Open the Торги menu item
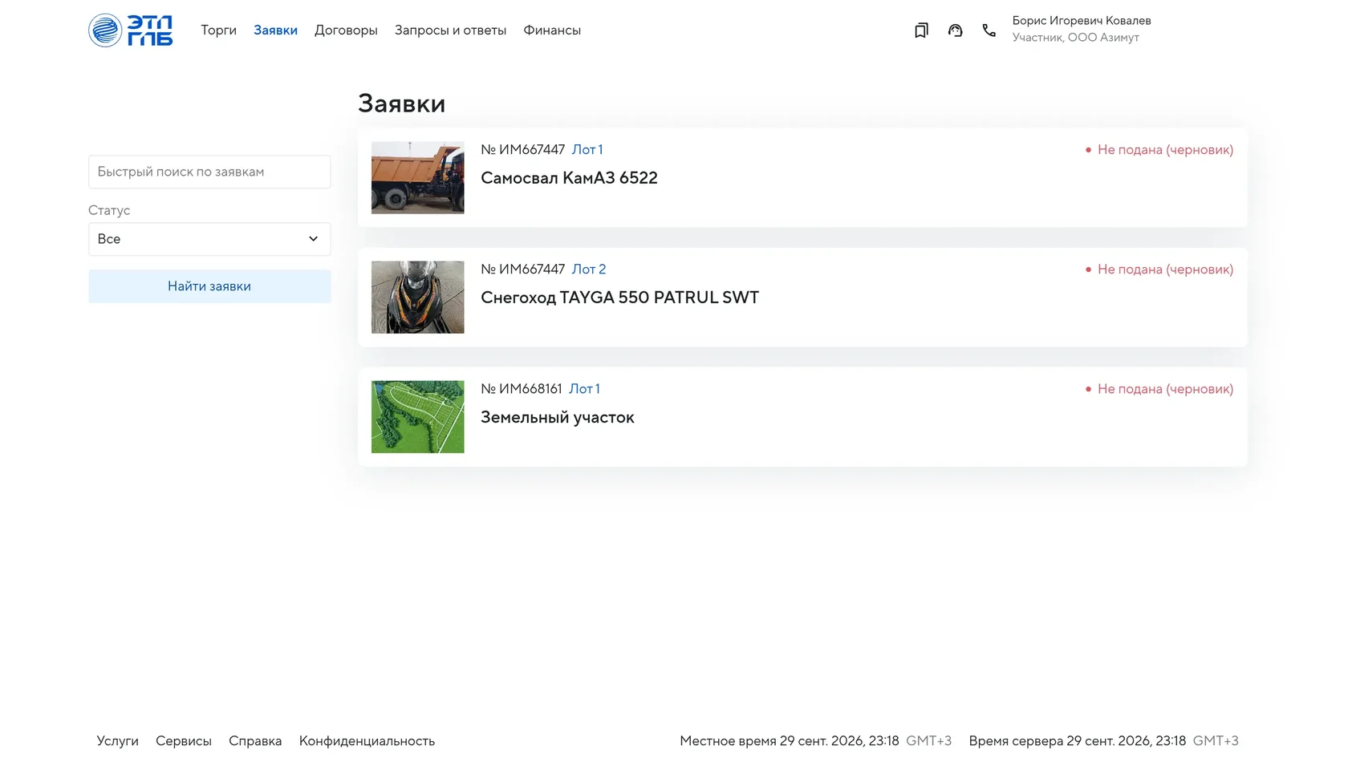The height and width of the screenshot is (758, 1348). click(x=218, y=30)
